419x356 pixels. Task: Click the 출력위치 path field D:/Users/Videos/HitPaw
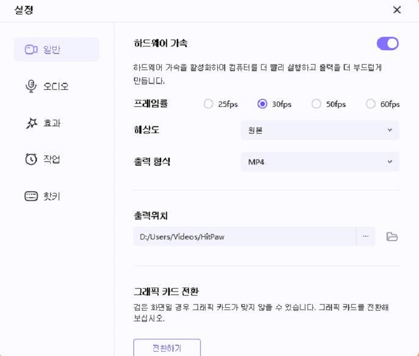click(244, 237)
